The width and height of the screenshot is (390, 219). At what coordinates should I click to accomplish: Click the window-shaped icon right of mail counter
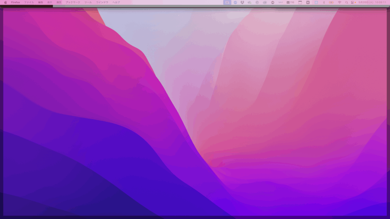click(300, 2)
